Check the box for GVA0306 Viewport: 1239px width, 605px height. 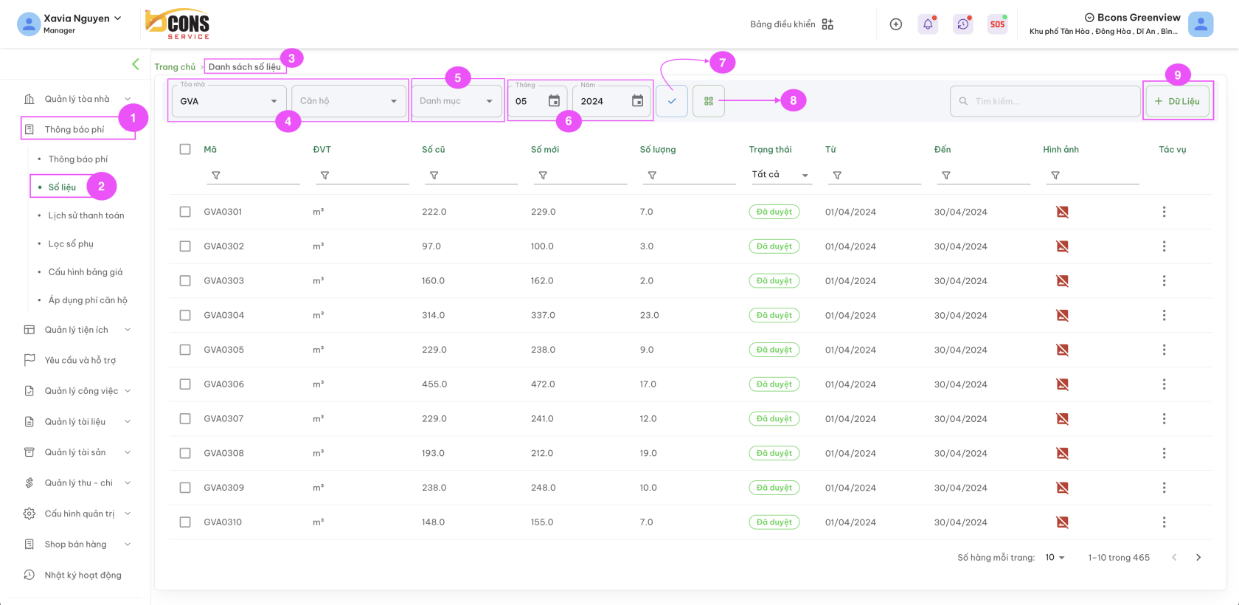coord(185,384)
